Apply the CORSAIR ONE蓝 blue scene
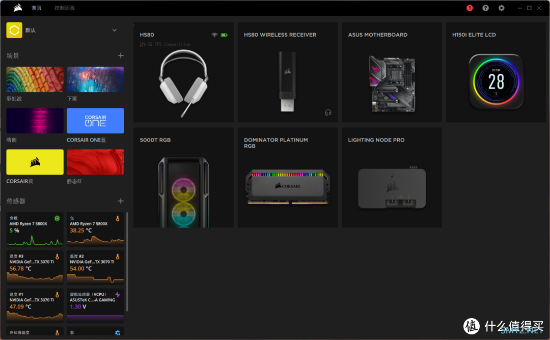 pos(95,121)
